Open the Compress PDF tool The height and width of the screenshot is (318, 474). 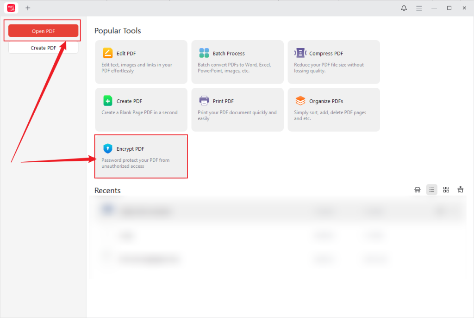pyautogui.click(x=334, y=62)
